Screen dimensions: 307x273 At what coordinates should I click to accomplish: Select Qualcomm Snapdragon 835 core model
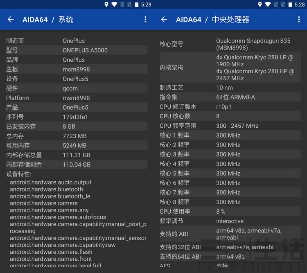pyautogui.click(x=253, y=44)
